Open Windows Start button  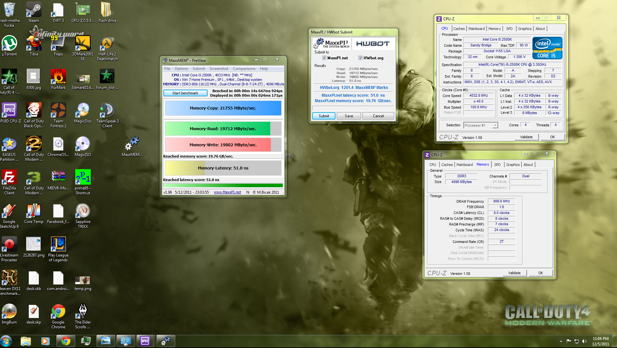[x=6, y=341]
